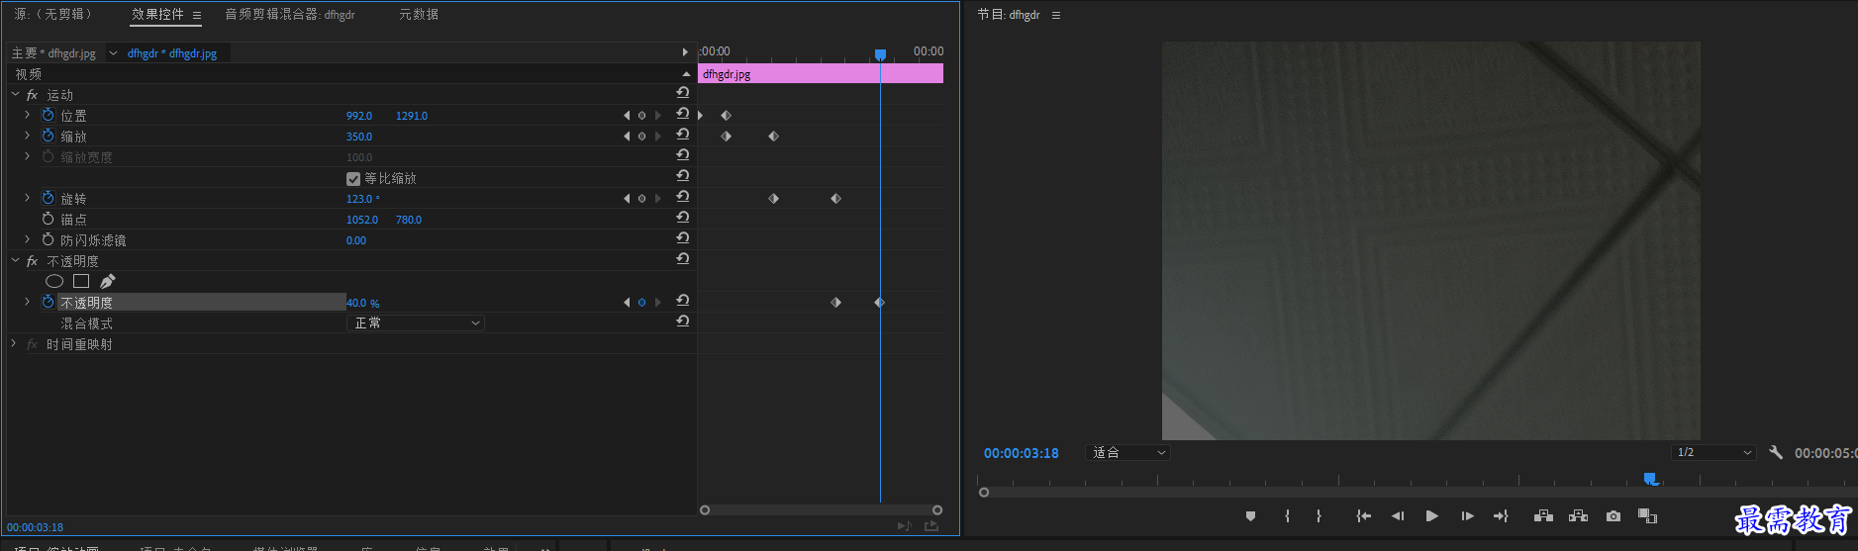Switch to the 效果控件 tab

coord(157,14)
